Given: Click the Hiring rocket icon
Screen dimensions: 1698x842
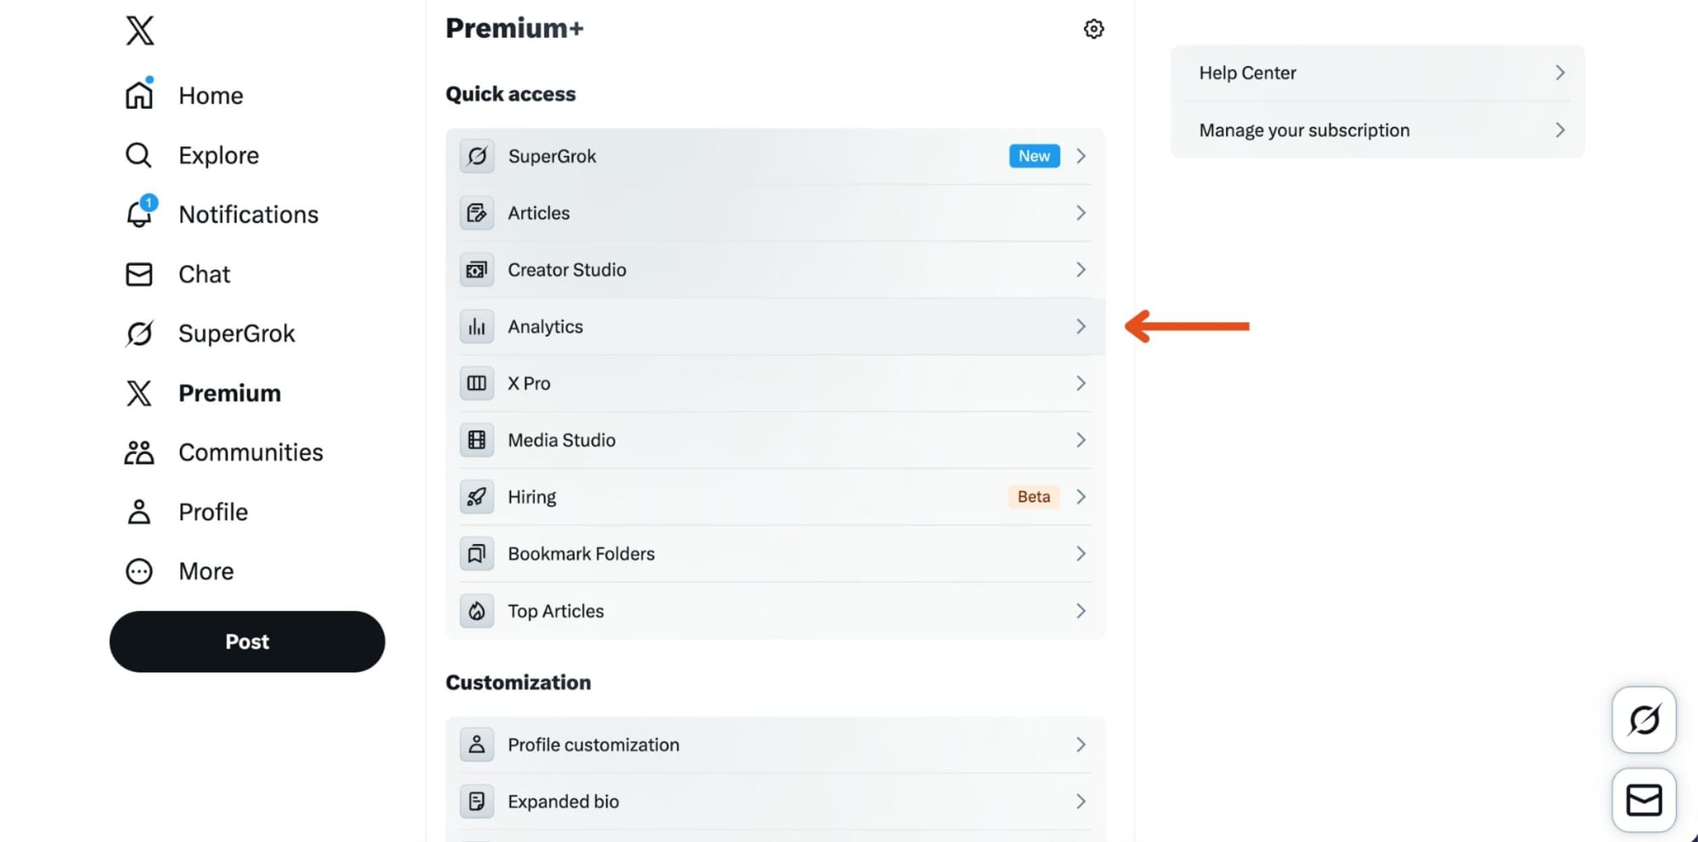Looking at the screenshot, I should coord(477,497).
